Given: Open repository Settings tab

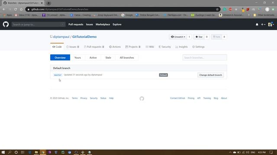Looking at the screenshot, I should point(198,47).
